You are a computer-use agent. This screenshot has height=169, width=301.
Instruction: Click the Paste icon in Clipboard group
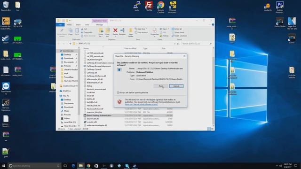[x=77, y=31]
